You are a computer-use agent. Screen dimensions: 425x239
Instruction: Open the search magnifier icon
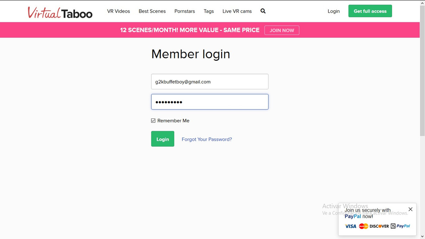[x=263, y=11]
